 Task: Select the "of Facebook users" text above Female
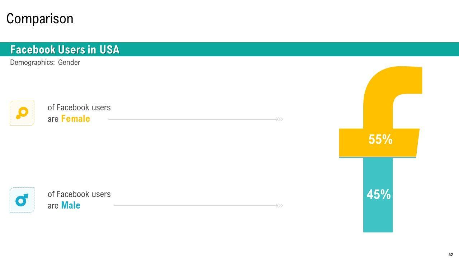79,107
